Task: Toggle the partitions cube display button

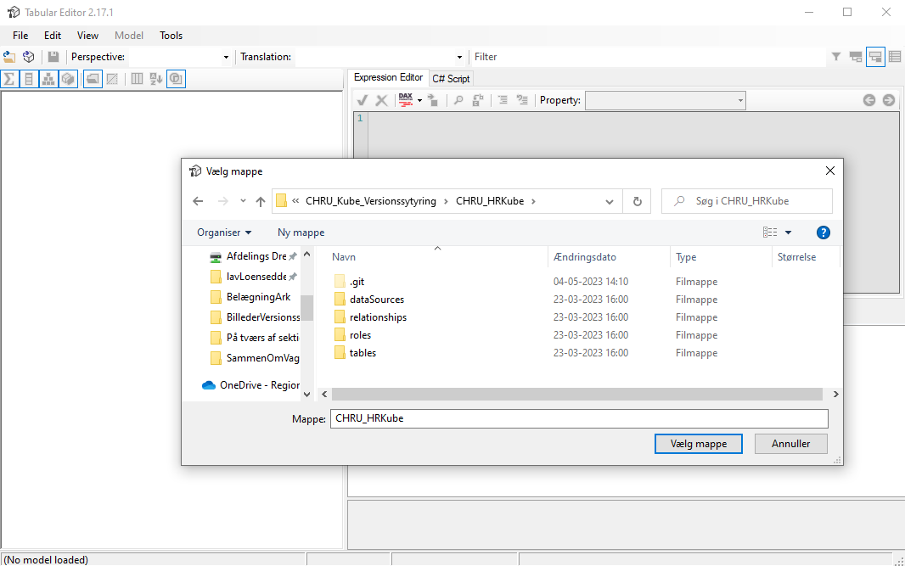Action: pos(68,78)
